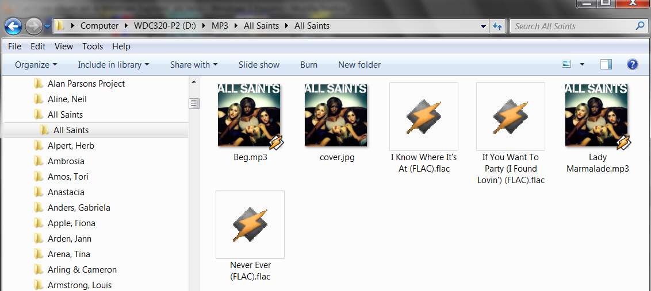Select the I Know Where It's At flac icon
The image size is (651, 291).
click(423, 117)
